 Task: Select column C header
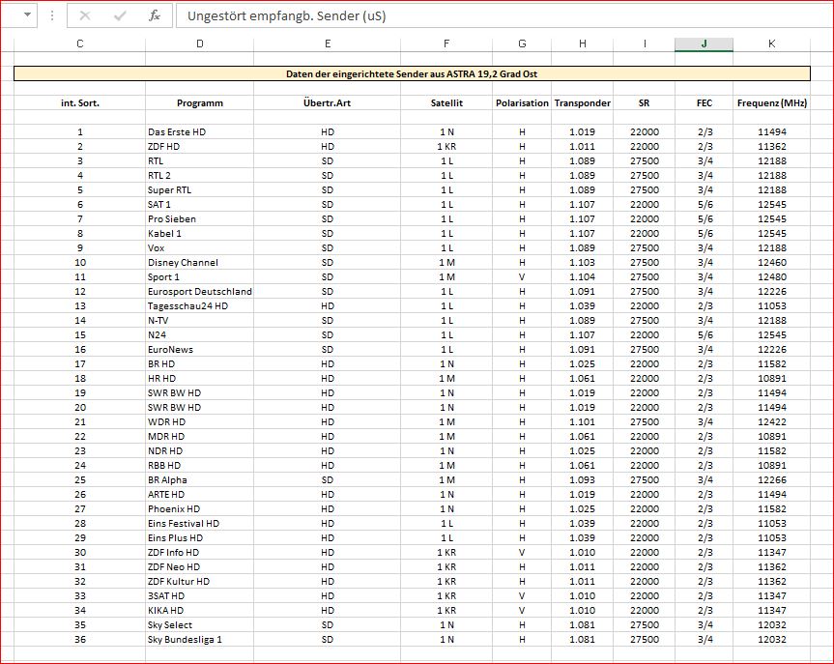[79, 43]
